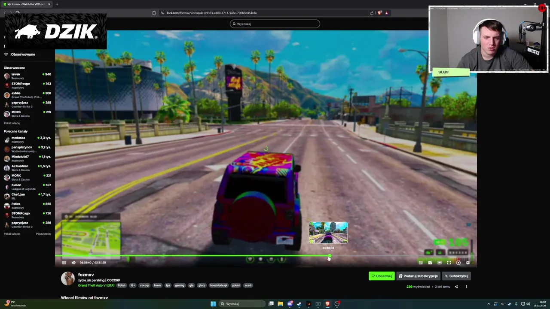Collapse recommended list with Pokaż mniej

tap(43, 234)
